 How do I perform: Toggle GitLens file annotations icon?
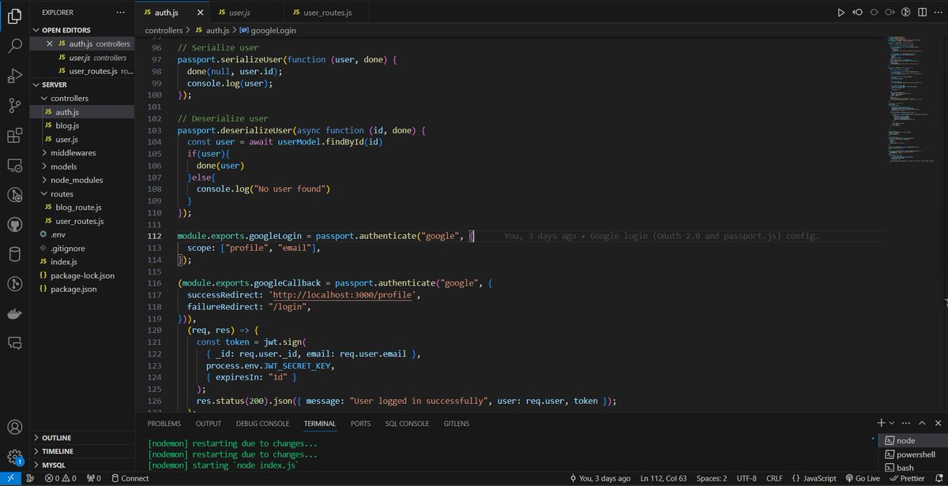tap(907, 12)
